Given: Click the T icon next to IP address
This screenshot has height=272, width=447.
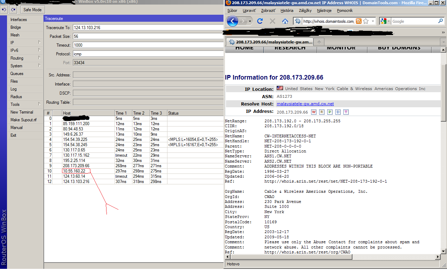Looking at the screenshot, I should tap(346, 112).
